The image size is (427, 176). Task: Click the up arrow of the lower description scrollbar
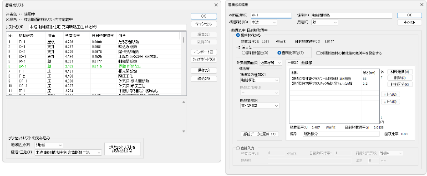183,102
